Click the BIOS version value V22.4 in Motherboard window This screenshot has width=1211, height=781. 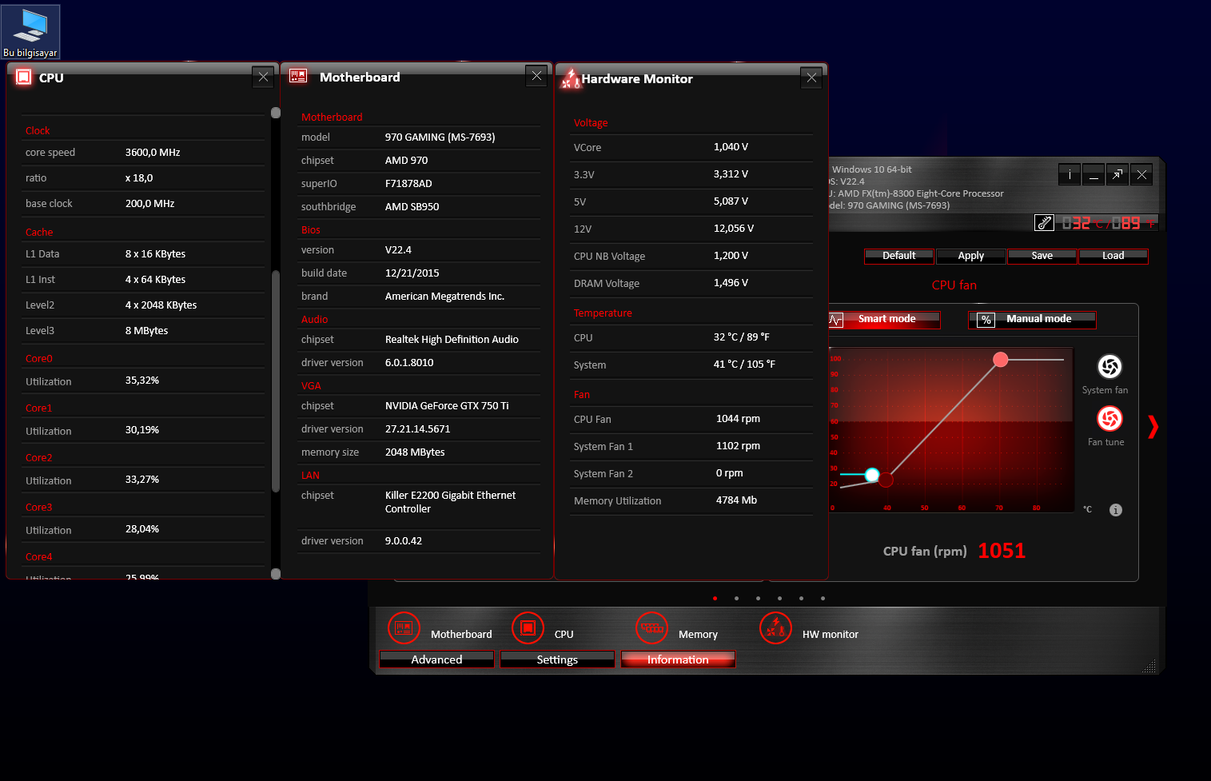[398, 250]
